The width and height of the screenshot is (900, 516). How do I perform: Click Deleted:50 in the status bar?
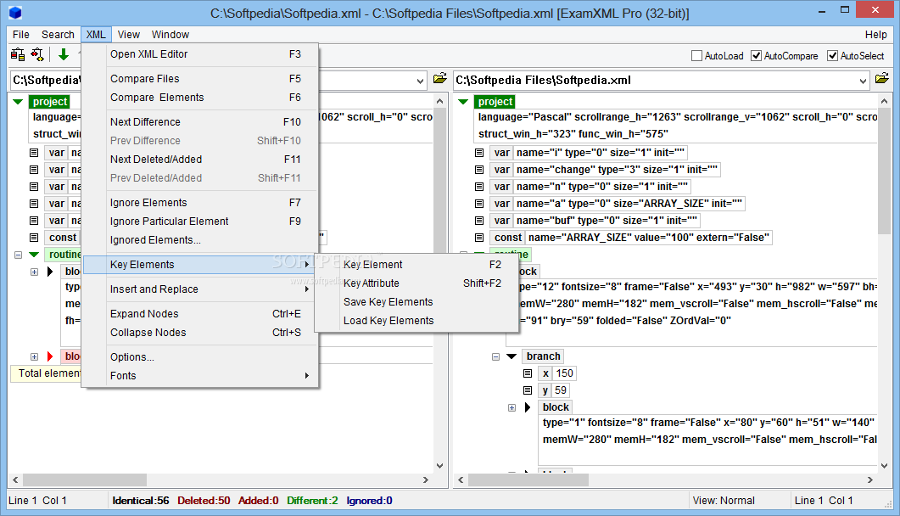(x=204, y=501)
